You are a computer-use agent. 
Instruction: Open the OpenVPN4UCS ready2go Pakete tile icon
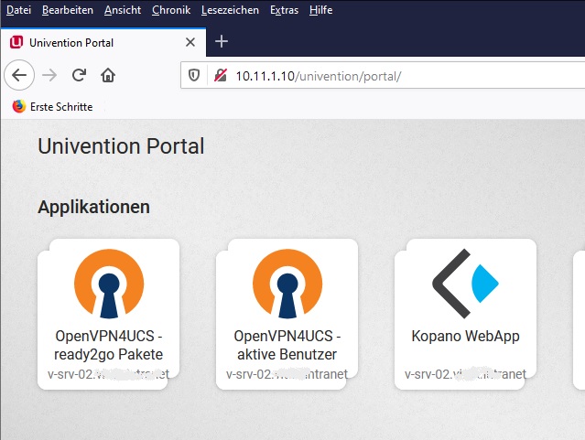(x=109, y=284)
